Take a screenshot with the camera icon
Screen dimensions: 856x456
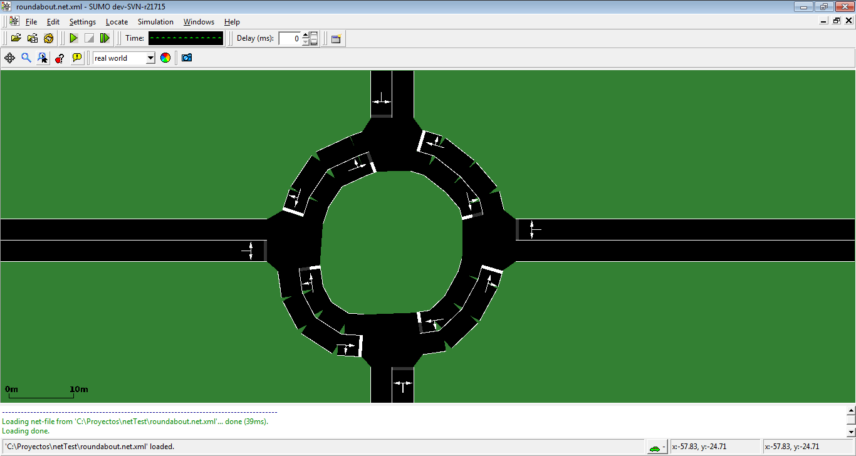point(186,58)
